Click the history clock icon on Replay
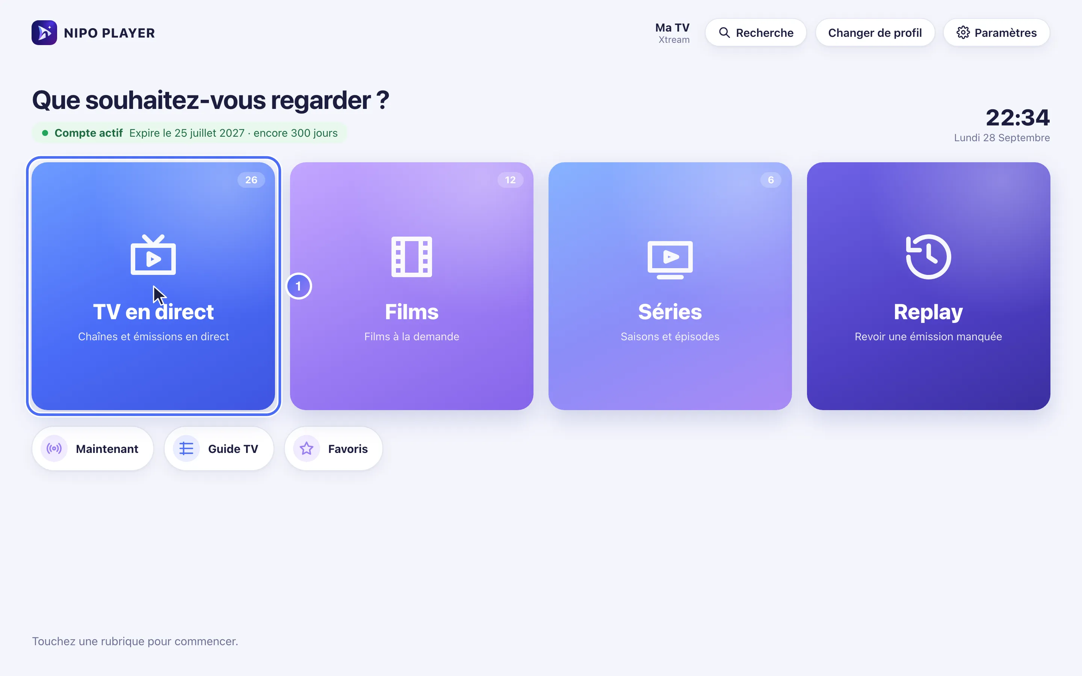The height and width of the screenshot is (676, 1082). 928,257
